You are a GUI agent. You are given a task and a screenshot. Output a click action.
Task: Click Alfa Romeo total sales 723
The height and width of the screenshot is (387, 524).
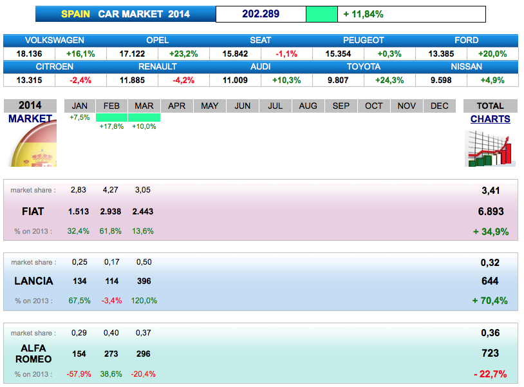click(x=491, y=354)
